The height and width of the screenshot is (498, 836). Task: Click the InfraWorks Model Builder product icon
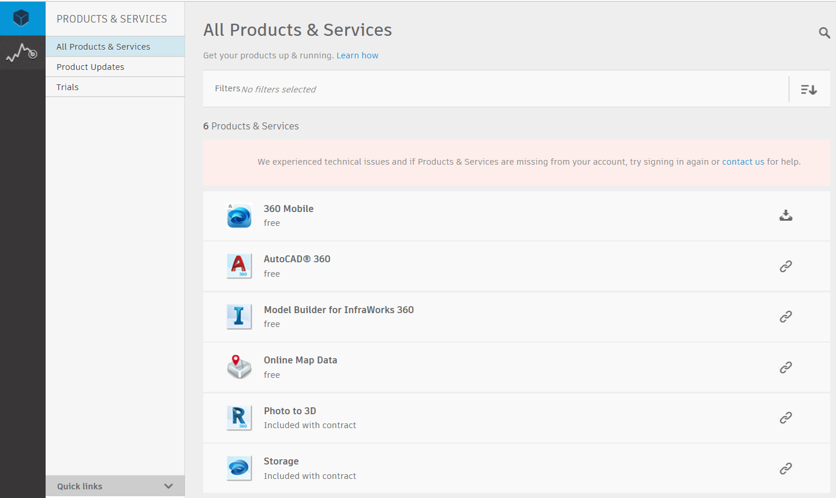(239, 317)
